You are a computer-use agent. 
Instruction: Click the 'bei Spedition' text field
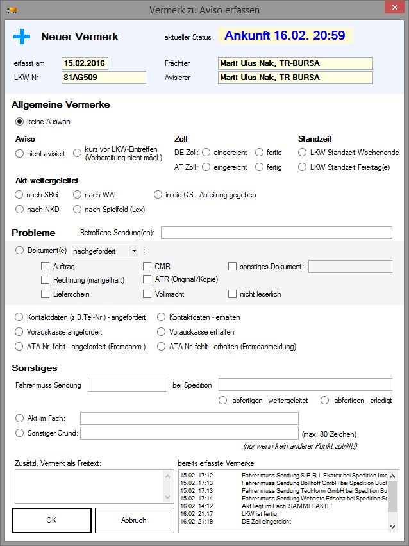click(x=305, y=385)
